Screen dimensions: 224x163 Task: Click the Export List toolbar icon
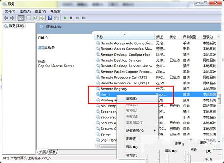(x=42, y=18)
